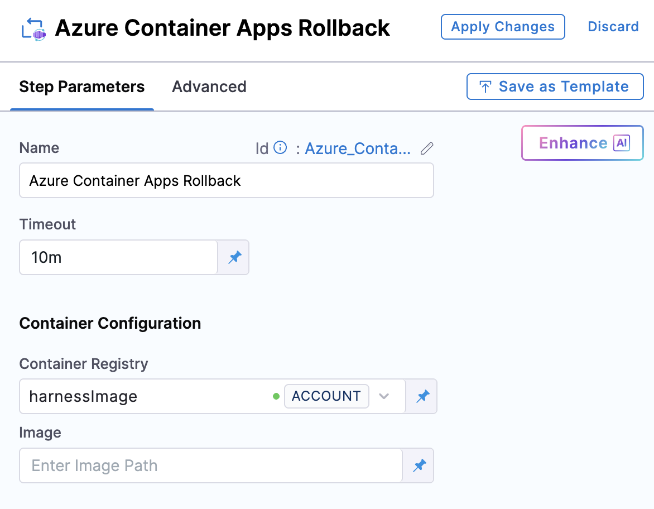This screenshot has width=654, height=509.
Task: Click into the Name text field
Action: pos(226,181)
